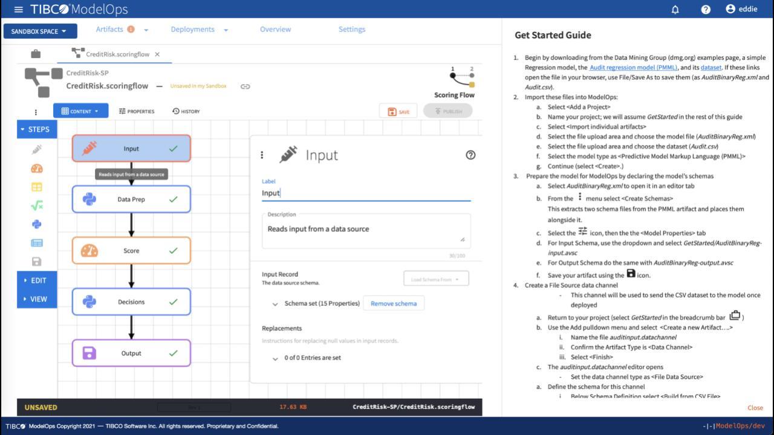Select the green square-root expression step icon
Screen dimensions: 774x435
37,206
